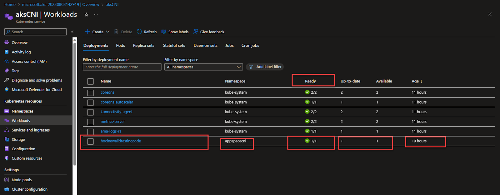Click the Namespaces icon

7,111
